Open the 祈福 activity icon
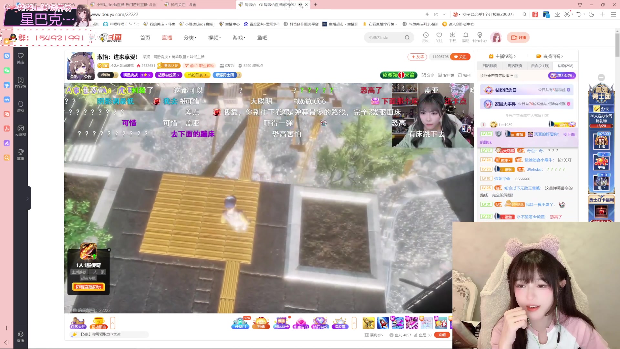Image resolution: width=620 pixels, height=349 pixels. coord(261,323)
